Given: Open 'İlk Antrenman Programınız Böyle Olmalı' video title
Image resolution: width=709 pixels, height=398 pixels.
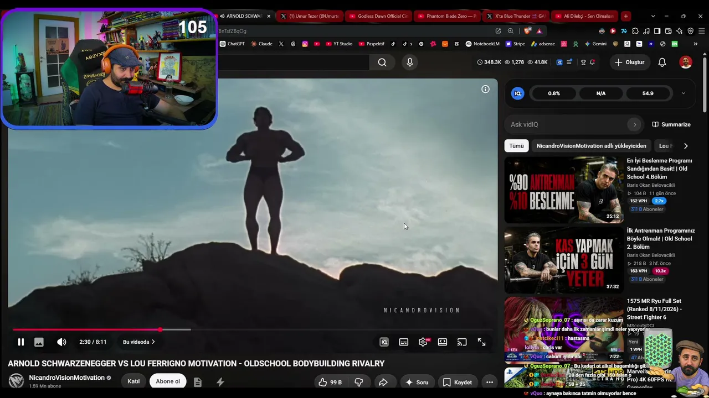Looking at the screenshot, I should (661, 239).
